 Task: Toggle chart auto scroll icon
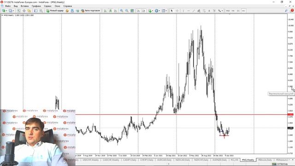(138, 11)
